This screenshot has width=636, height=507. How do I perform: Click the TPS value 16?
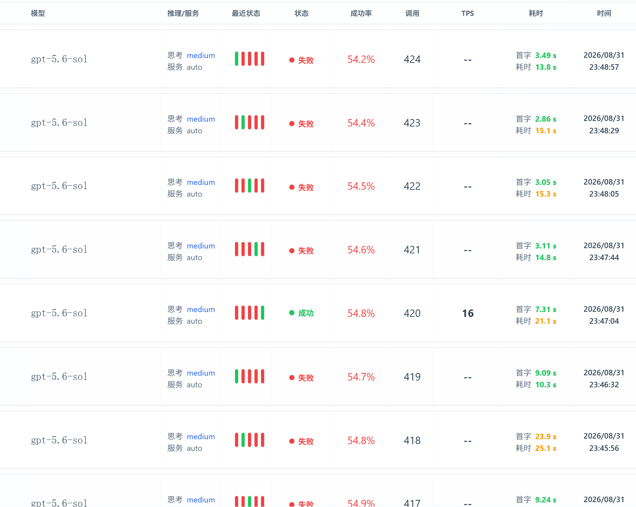(x=468, y=313)
